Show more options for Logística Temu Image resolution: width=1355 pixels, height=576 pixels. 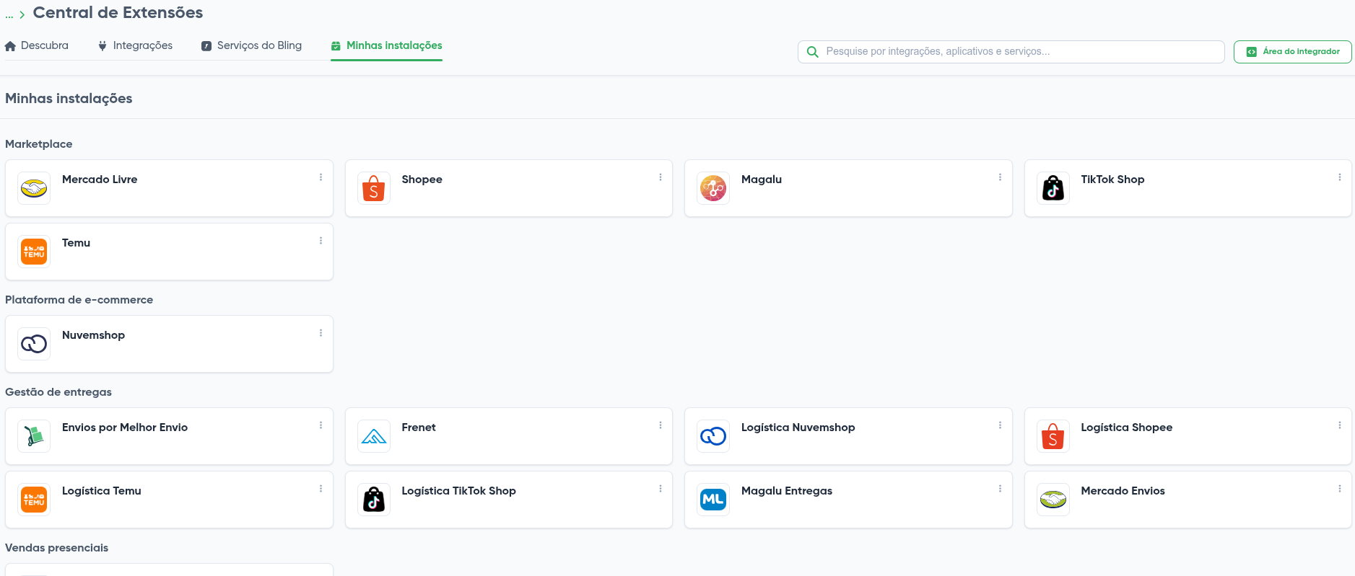pos(321,489)
